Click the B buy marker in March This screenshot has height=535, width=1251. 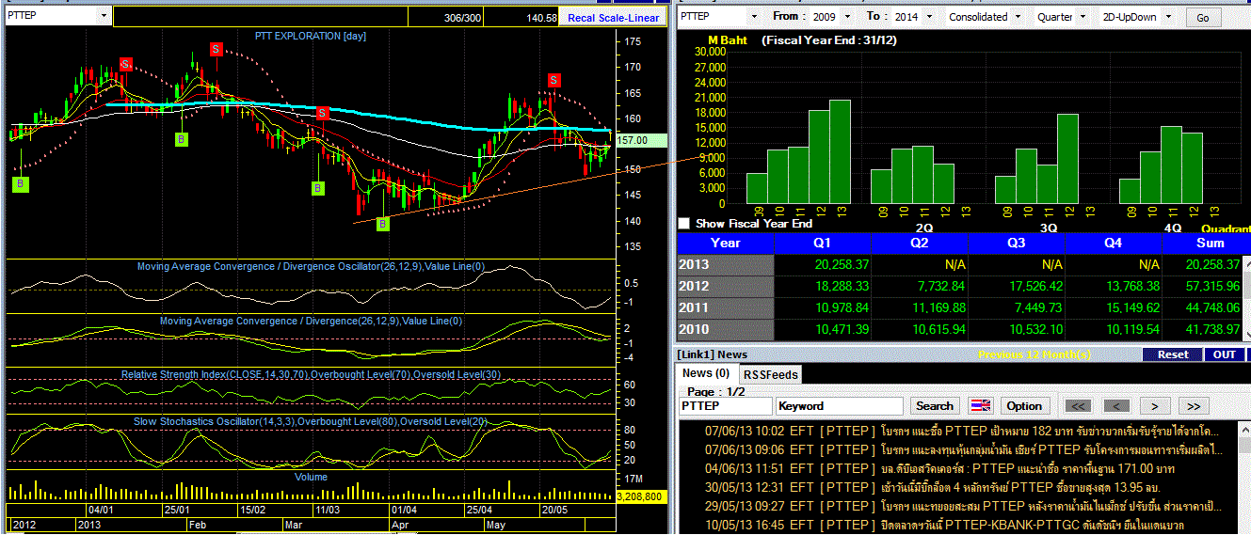pyautogui.click(x=318, y=188)
